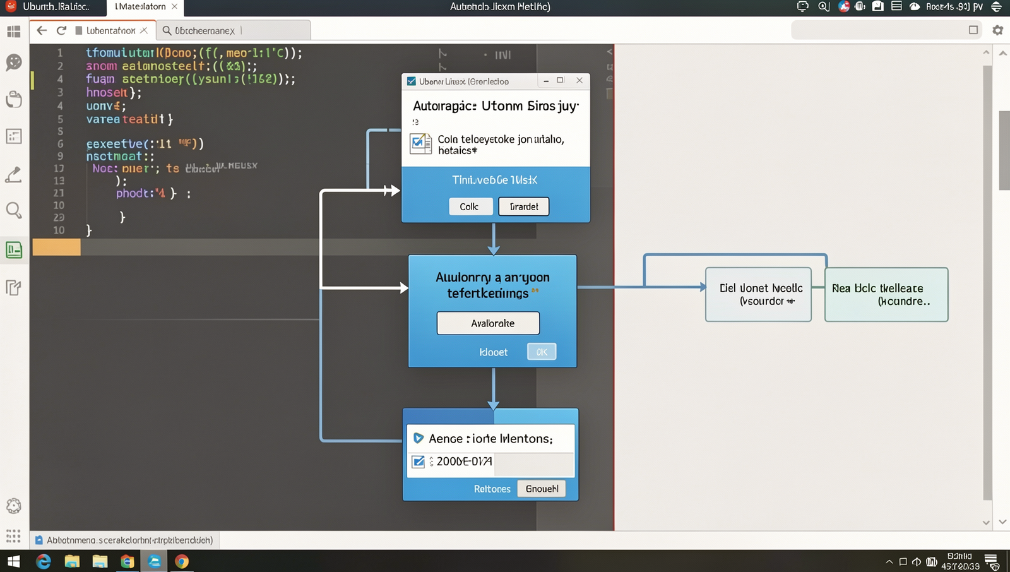Open the Windows Start button

(14, 561)
